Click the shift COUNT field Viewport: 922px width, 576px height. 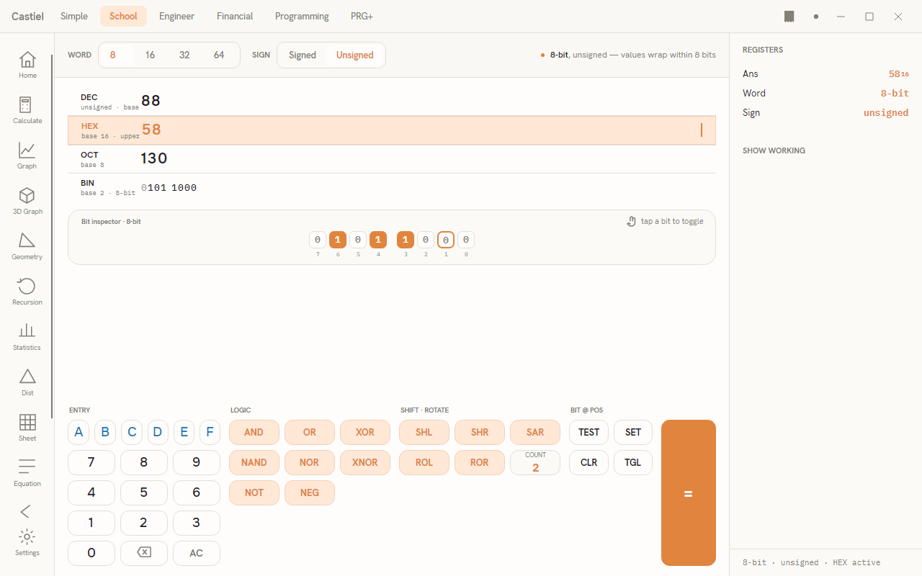[x=535, y=462]
